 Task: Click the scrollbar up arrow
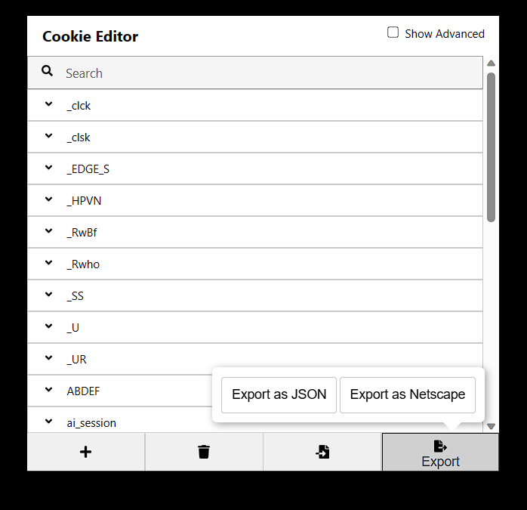point(491,63)
